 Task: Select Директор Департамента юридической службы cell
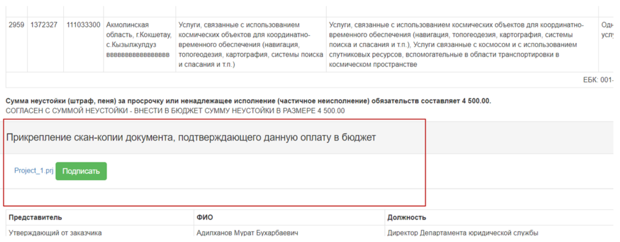[x=463, y=233]
